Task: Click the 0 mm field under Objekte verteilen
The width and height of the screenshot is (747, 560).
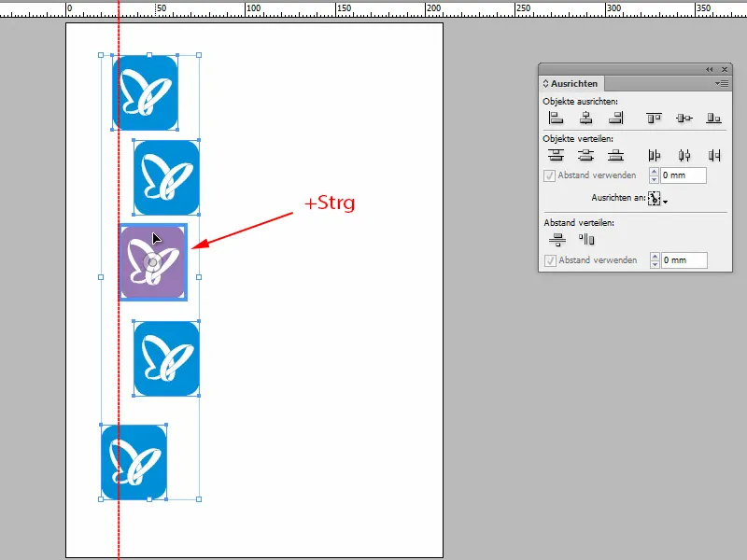Action: [684, 175]
